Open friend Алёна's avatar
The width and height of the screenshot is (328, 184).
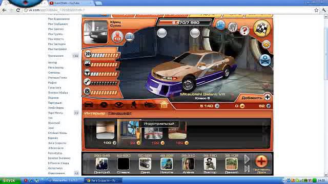[x=188, y=164]
